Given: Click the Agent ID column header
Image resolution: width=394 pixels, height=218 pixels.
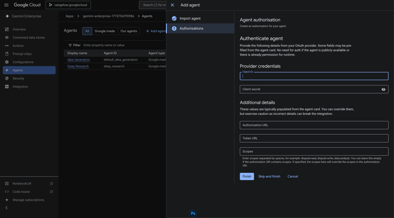Looking at the screenshot, I should click(x=110, y=53).
